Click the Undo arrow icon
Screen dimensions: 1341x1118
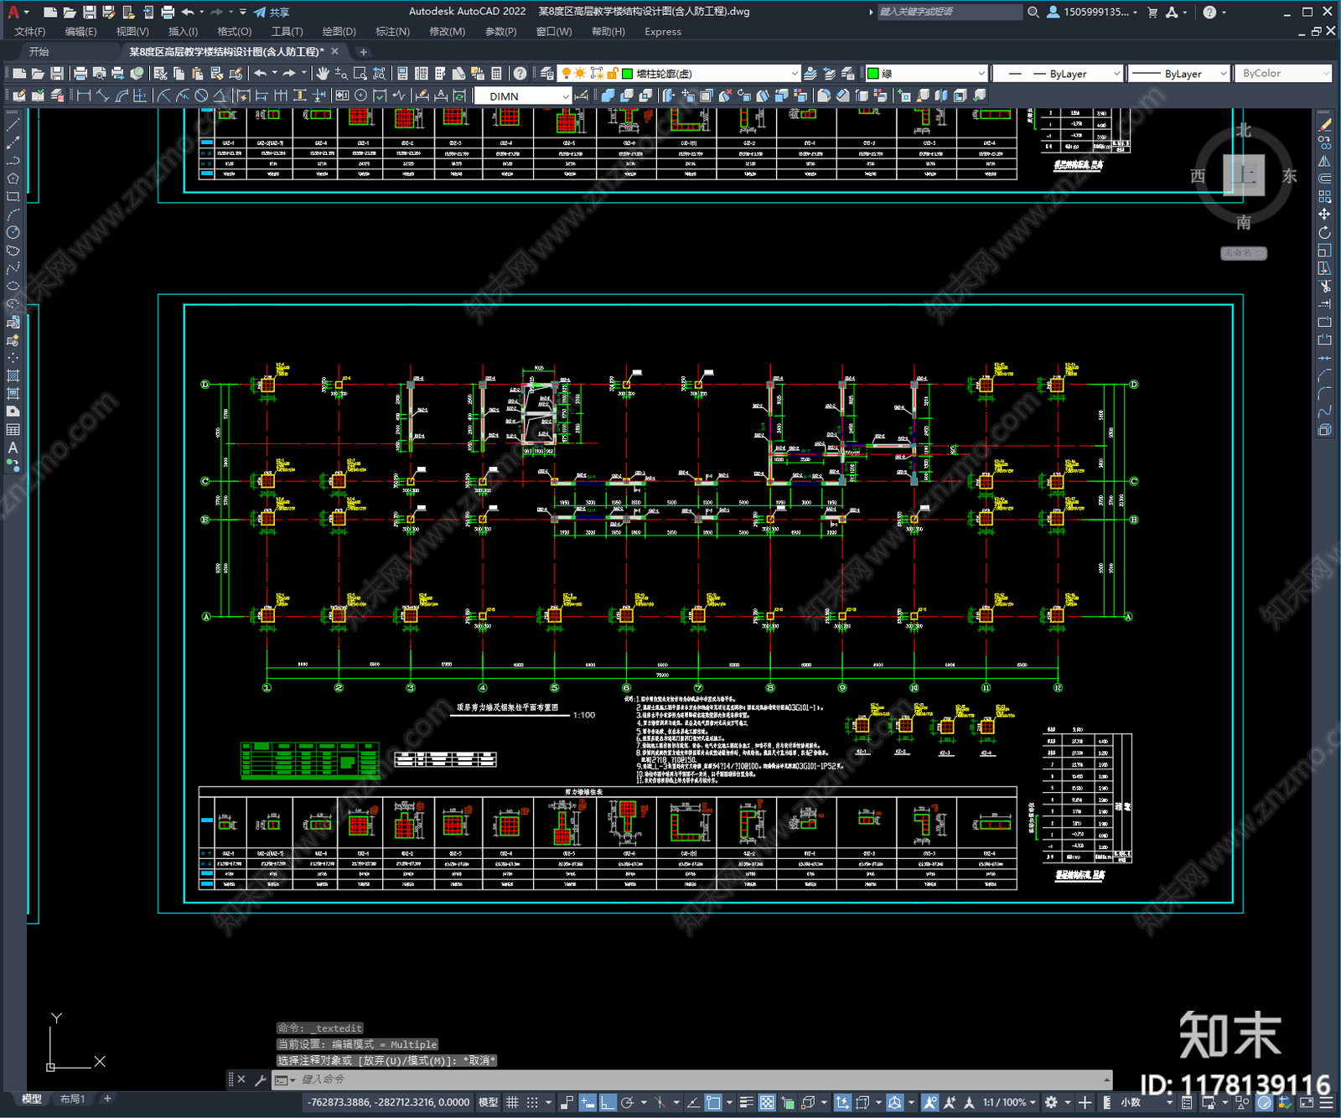261,74
